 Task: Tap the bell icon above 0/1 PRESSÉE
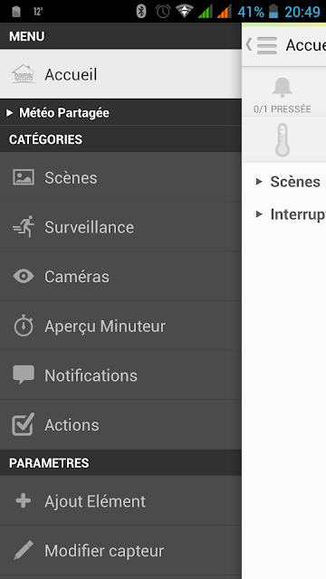pyautogui.click(x=283, y=89)
